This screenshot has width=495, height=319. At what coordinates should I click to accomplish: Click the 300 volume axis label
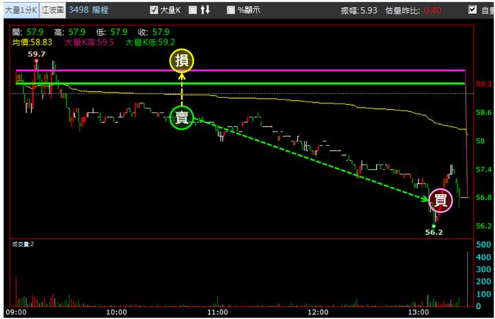pos(483,269)
